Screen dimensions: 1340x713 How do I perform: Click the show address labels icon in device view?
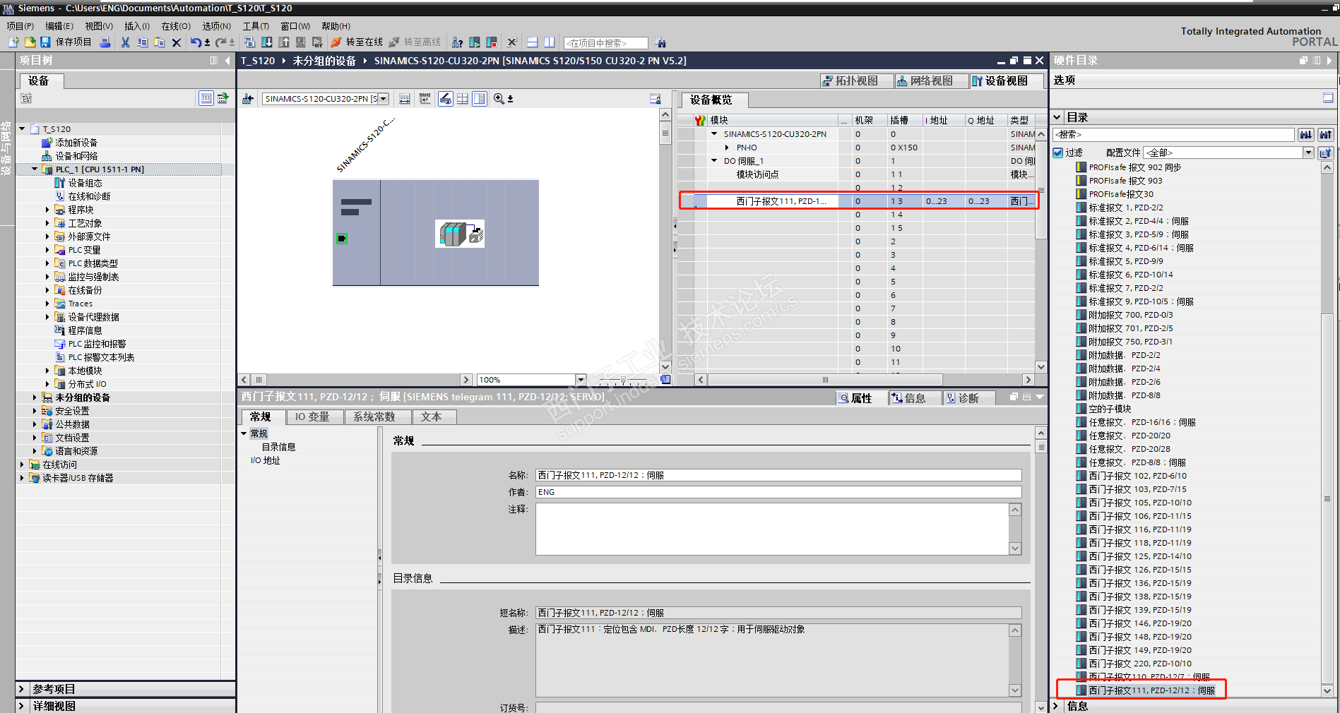coord(446,99)
